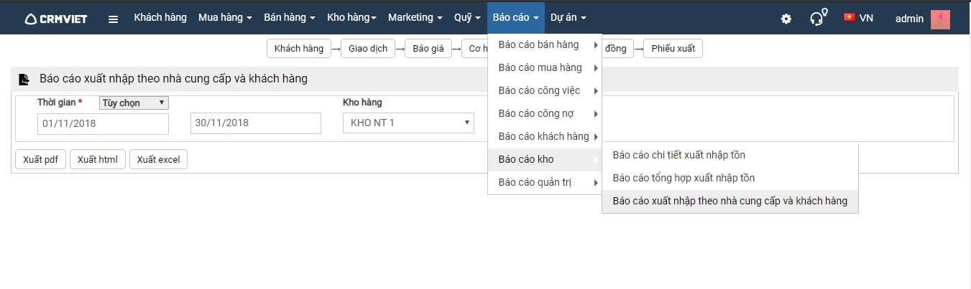Open the Tùy chọn time range dropdown
This screenshot has width=971, height=289.
[x=134, y=103]
